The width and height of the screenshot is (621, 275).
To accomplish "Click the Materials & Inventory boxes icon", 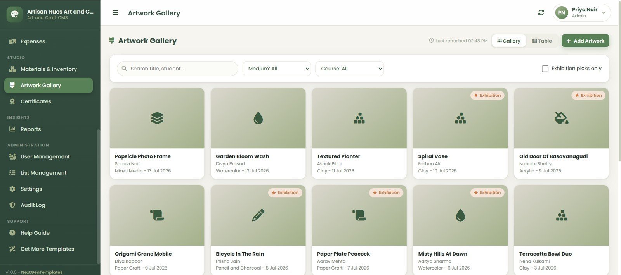I will [12, 69].
